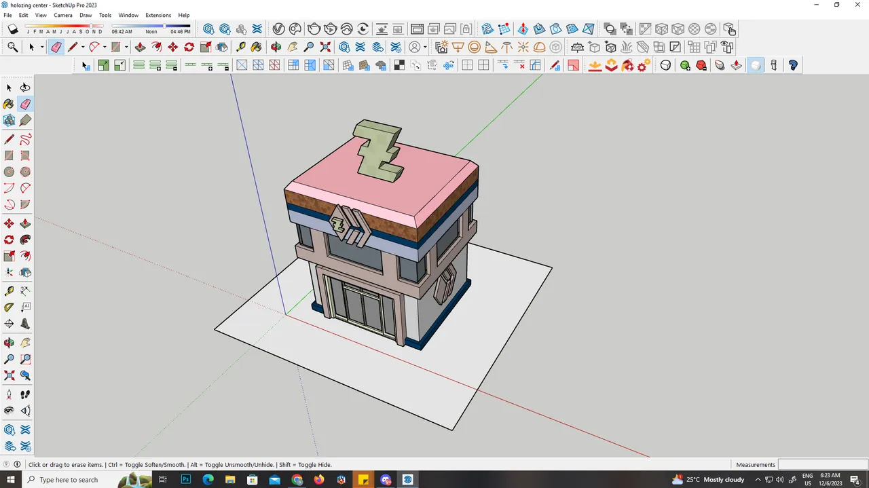Click the Offset tool in top toolbar
Viewport: 869px width, 488px height.
(156, 47)
